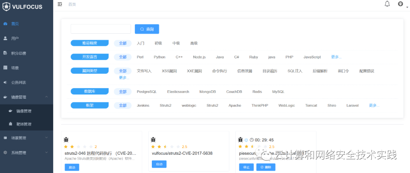Filter difficulty by 中级

tap(176, 43)
